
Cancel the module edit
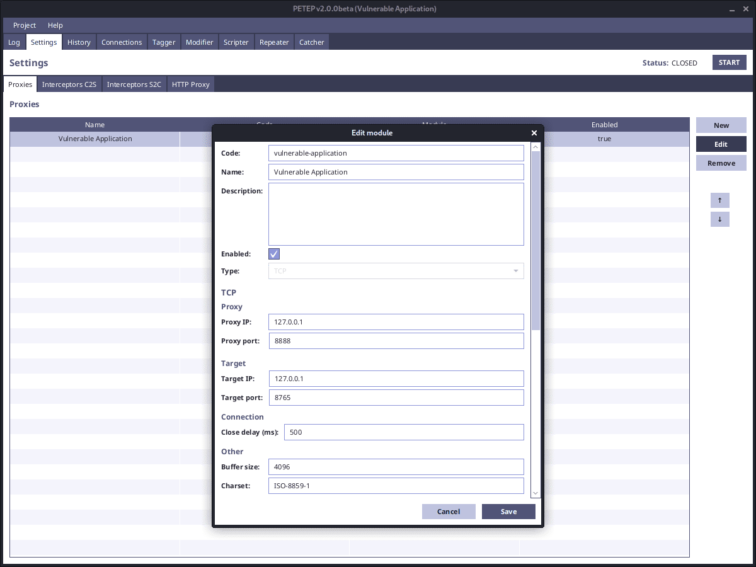tap(449, 512)
